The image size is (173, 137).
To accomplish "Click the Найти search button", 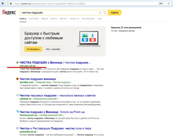I will (x=115, y=12).
